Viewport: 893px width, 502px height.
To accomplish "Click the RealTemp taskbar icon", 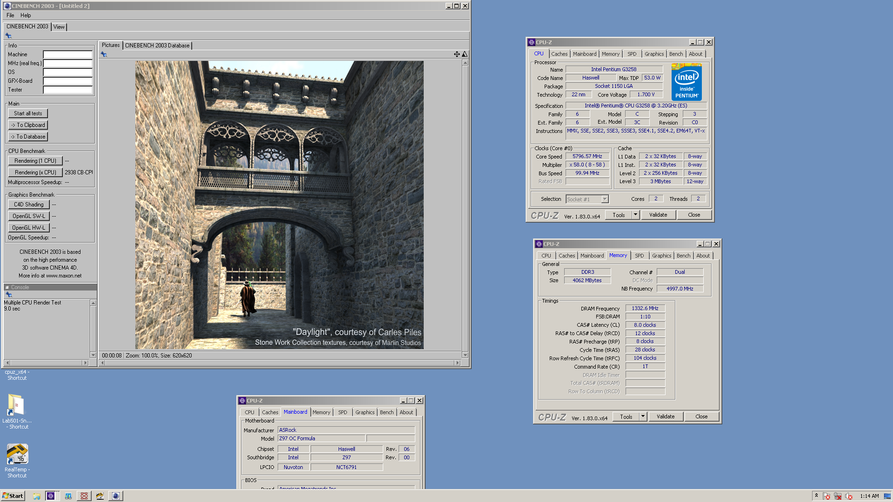I will [x=100, y=496].
